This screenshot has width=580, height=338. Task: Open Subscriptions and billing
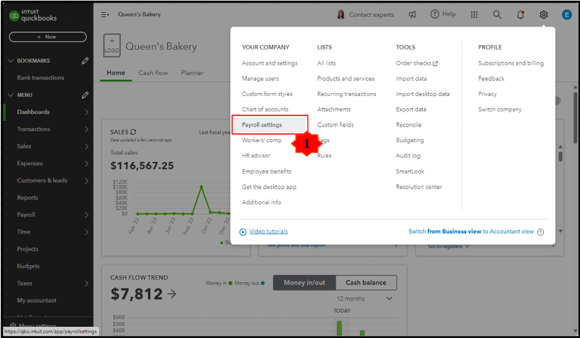tap(511, 63)
